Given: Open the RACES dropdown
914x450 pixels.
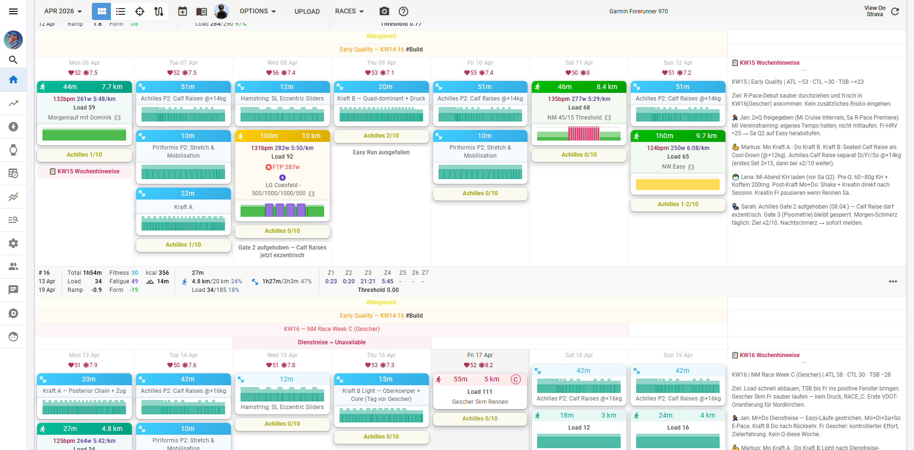Looking at the screenshot, I should click(x=349, y=11).
